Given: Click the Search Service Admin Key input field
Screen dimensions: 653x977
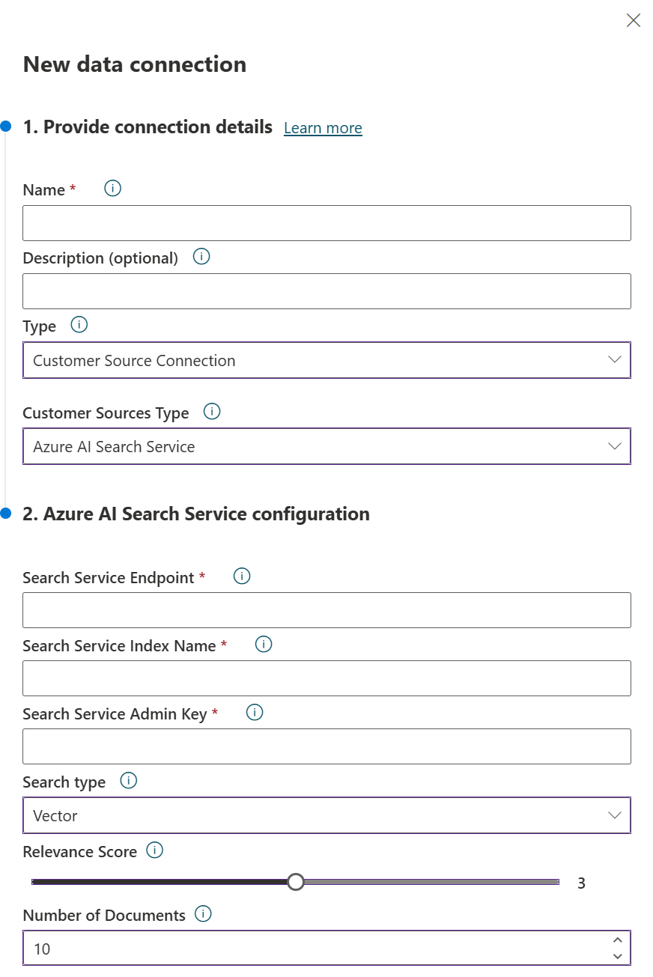Looking at the screenshot, I should click(326, 746).
